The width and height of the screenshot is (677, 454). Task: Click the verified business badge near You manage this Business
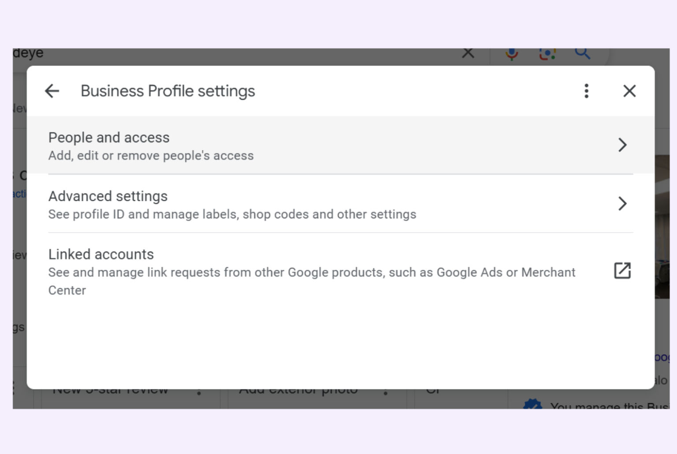click(x=533, y=405)
